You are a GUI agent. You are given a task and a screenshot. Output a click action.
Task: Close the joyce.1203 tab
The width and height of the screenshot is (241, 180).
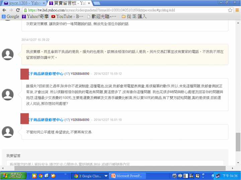pyautogui.click(x=44, y=3)
